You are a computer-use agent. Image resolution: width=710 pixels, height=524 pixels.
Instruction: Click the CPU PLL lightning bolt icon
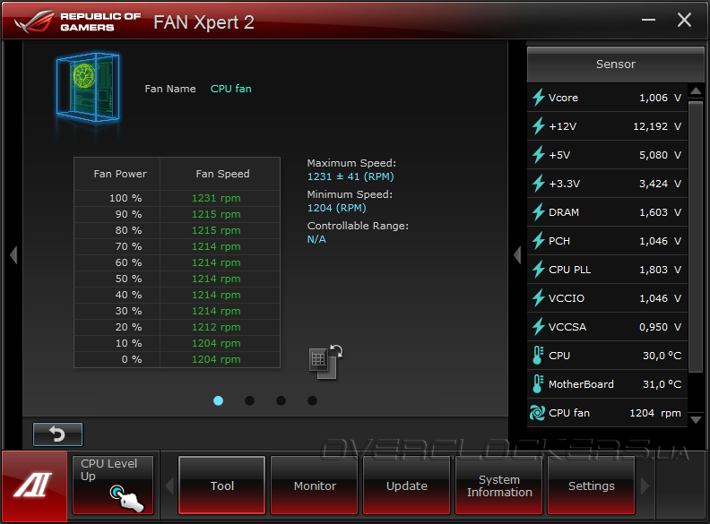[x=538, y=270]
